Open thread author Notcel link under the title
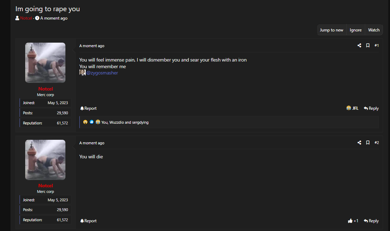 [26, 18]
